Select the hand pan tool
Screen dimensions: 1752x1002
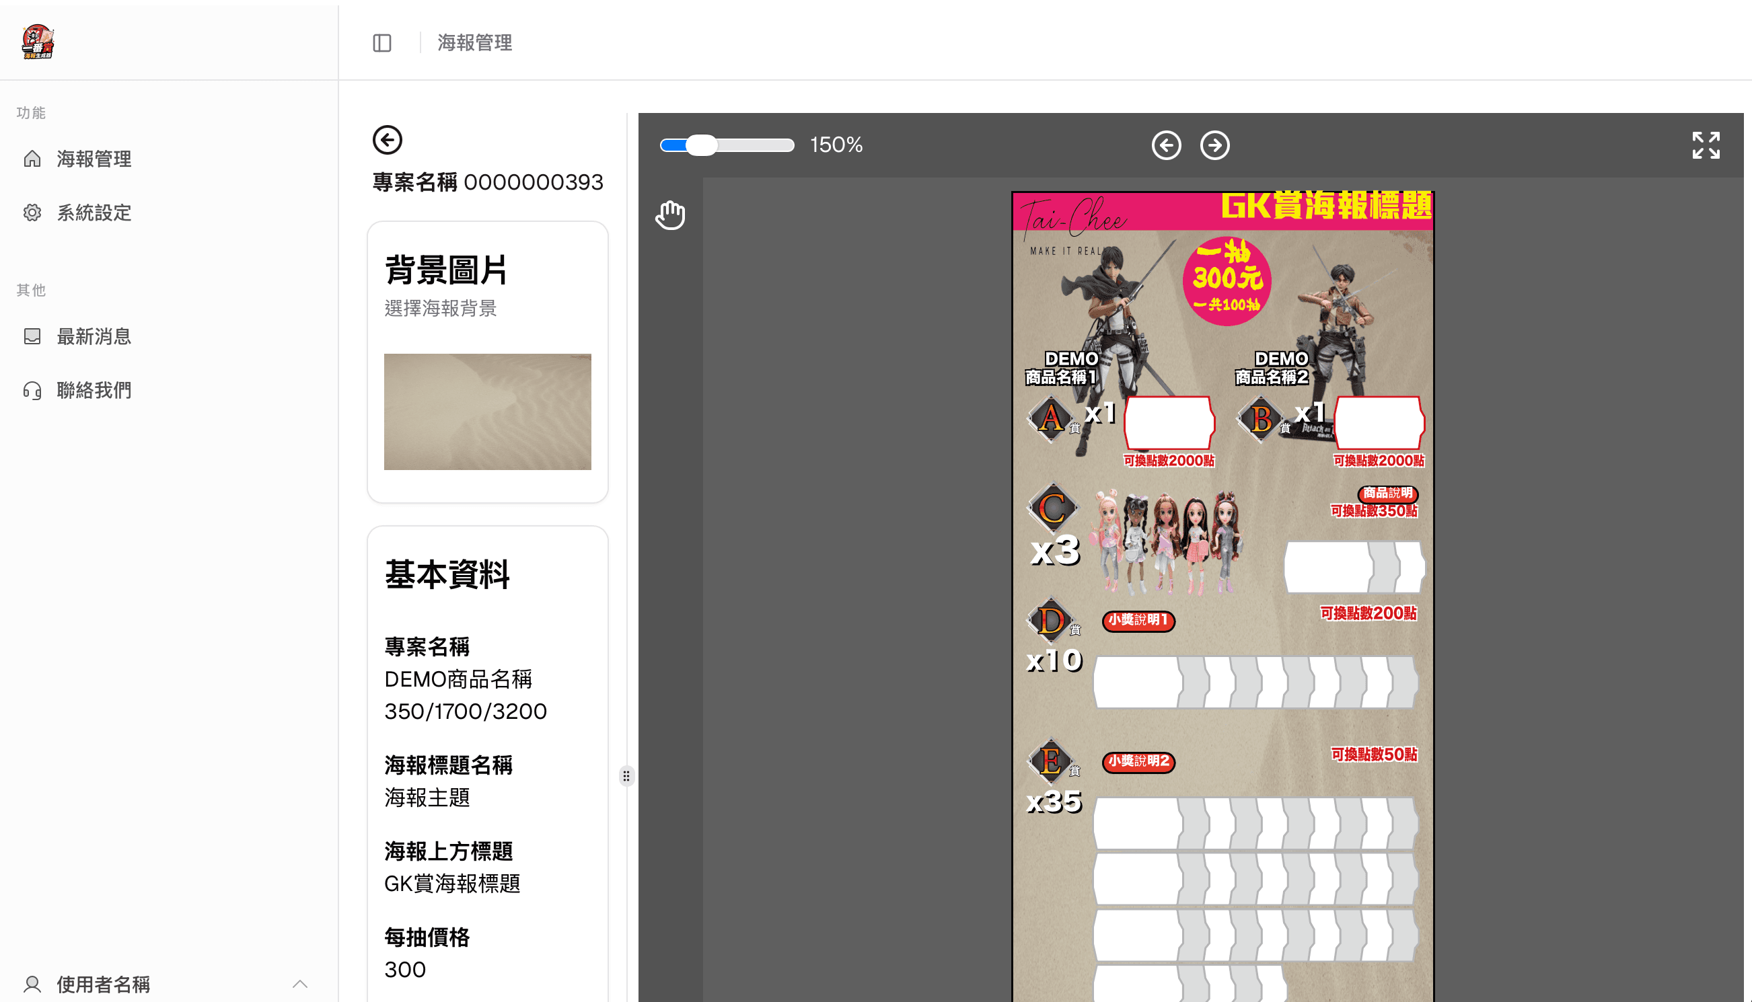[x=670, y=215]
